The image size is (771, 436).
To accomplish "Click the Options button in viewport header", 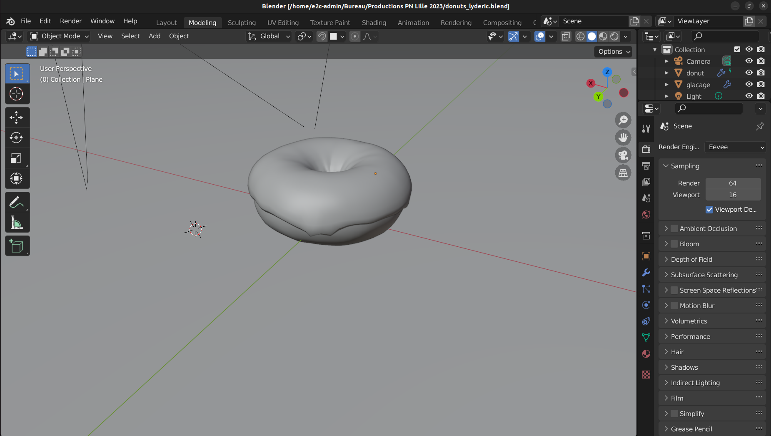I will (x=614, y=52).
